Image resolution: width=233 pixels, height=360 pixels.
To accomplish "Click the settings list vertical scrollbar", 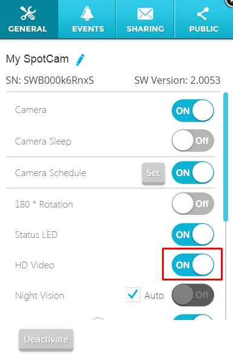I will (x=226, y=157).
